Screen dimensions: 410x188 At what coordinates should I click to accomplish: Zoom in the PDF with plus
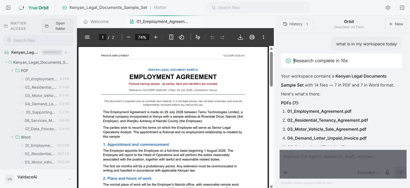[156, 37]
